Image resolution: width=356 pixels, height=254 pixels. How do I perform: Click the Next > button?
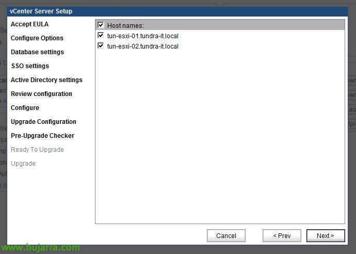point(326,235)
